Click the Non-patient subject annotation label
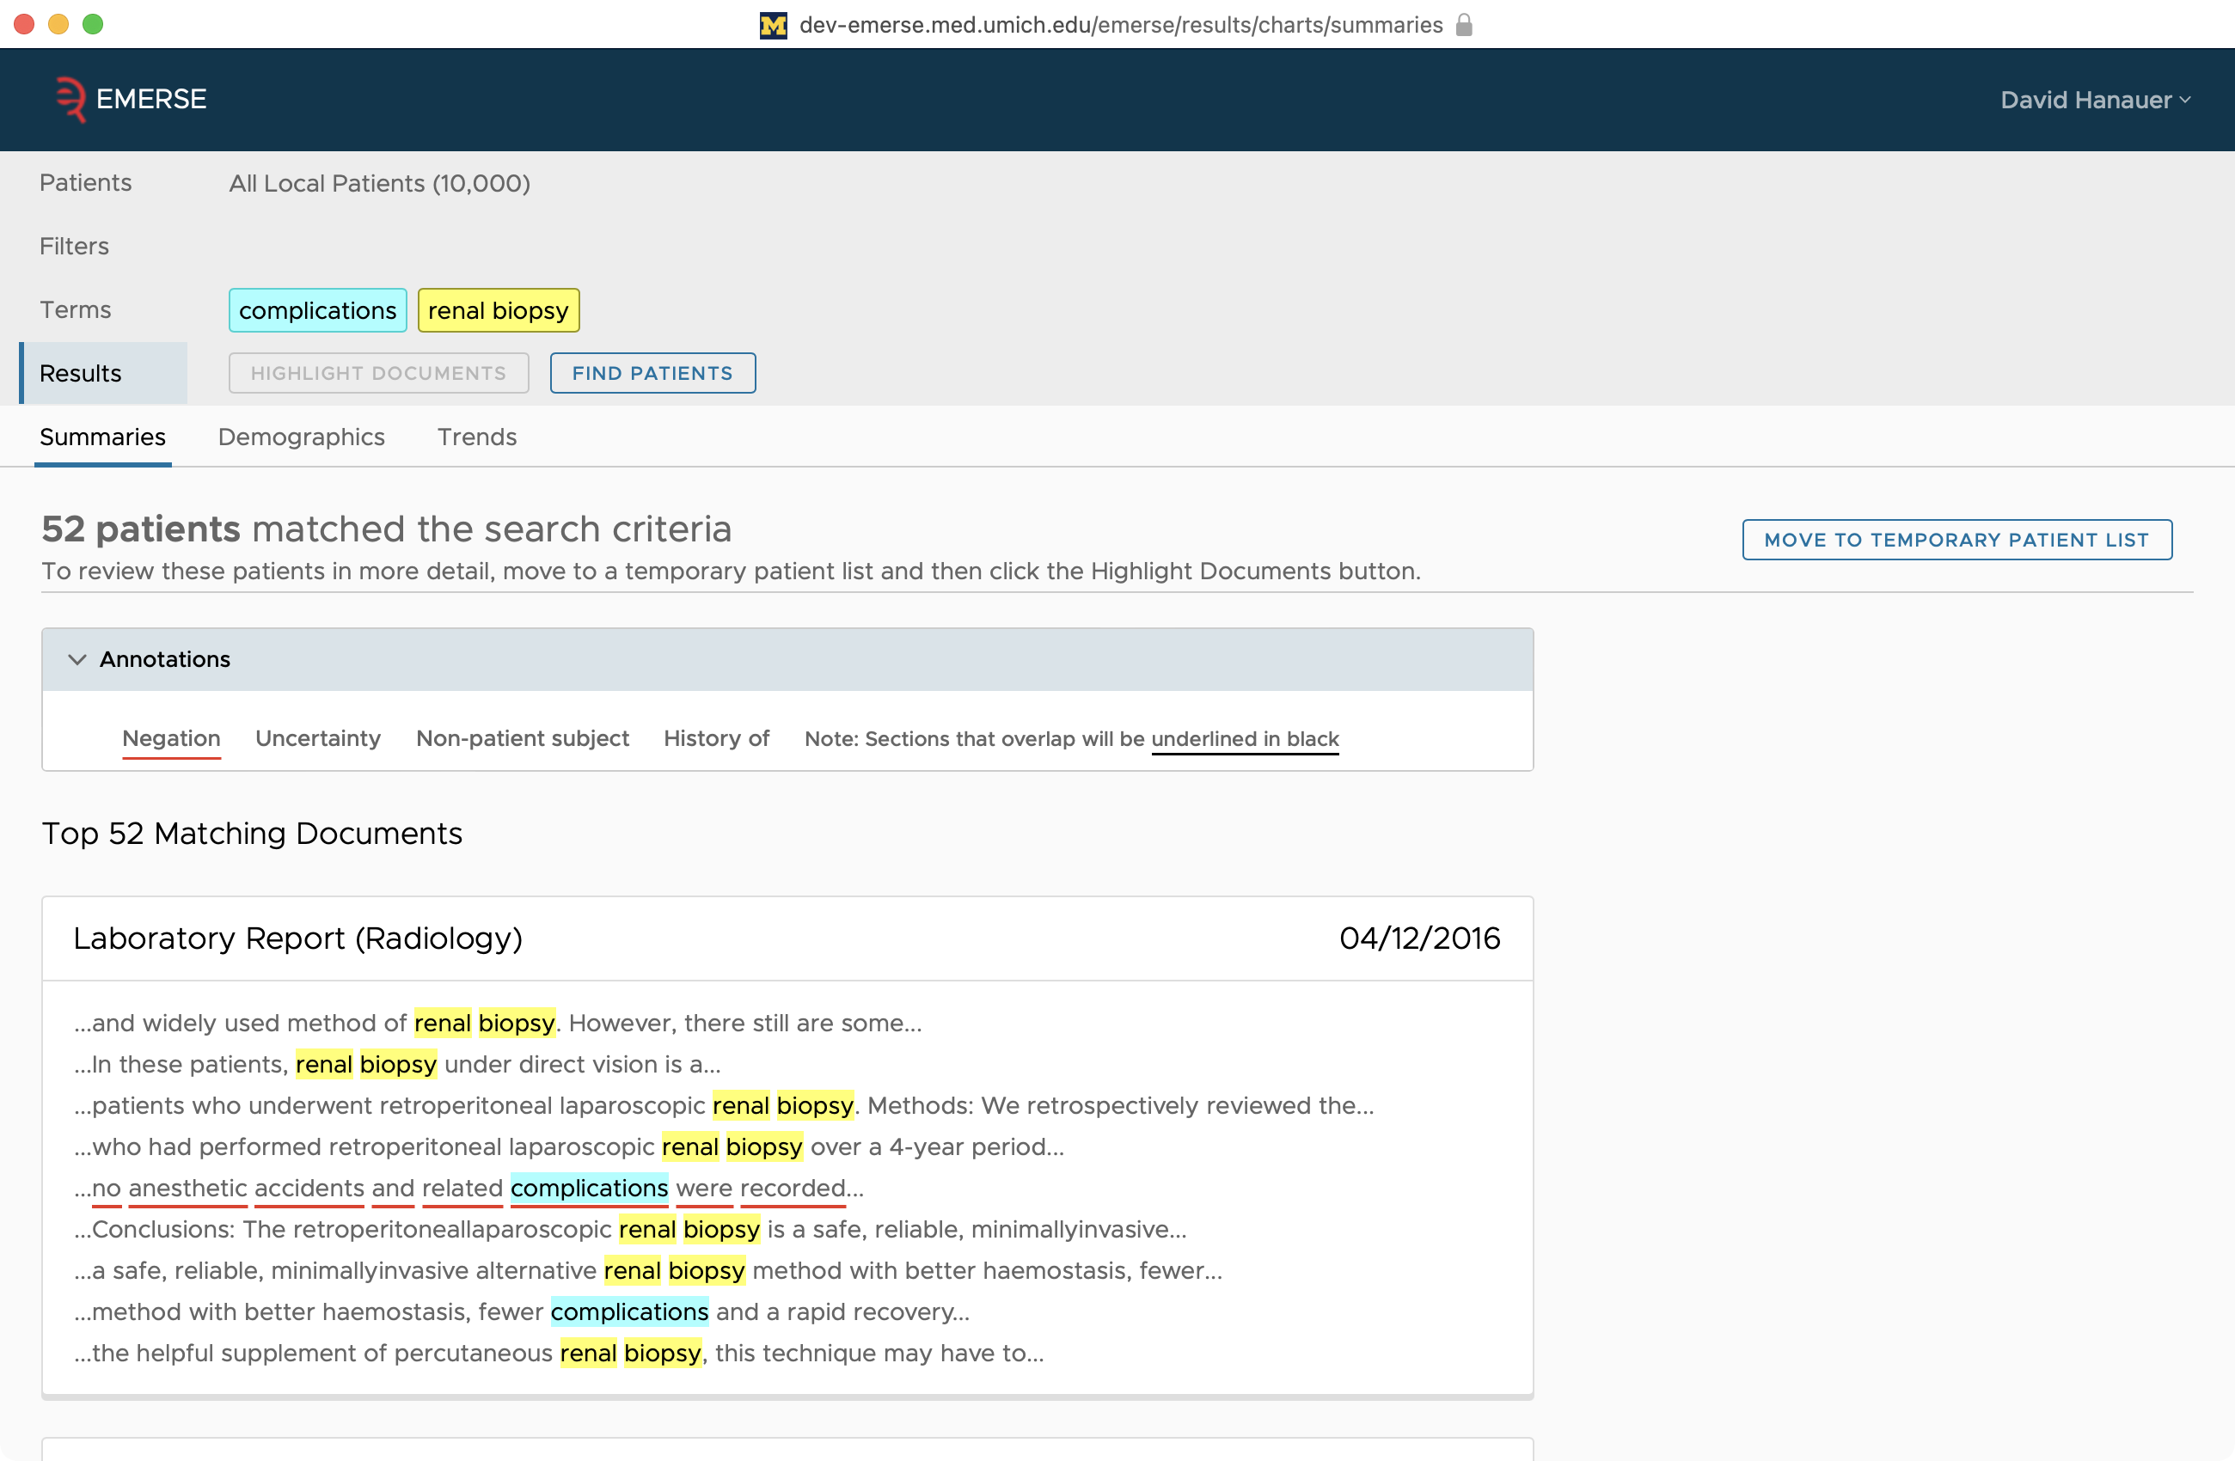Viewport: 2235px width, 1461px height. click(522, 738)
